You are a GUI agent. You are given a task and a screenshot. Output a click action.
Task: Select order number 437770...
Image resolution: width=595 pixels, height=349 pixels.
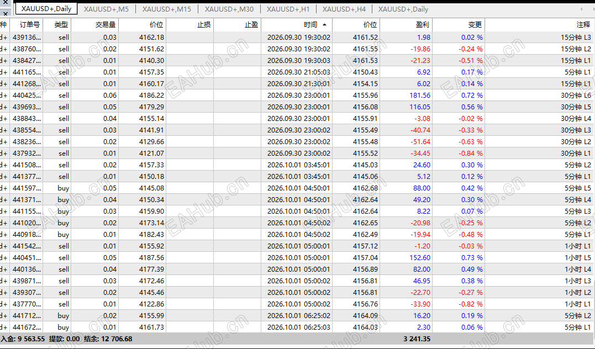[27, 304]
